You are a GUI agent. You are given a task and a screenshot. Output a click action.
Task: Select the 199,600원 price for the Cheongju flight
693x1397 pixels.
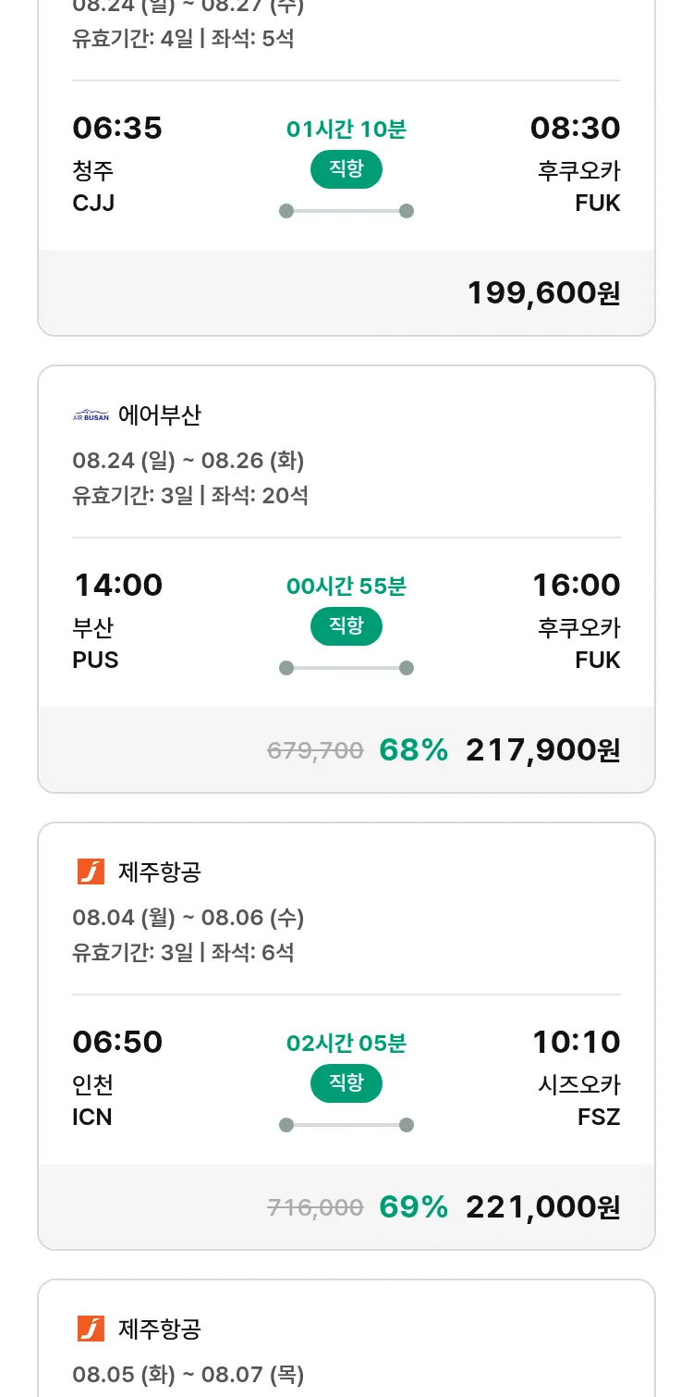click(543, 292)
